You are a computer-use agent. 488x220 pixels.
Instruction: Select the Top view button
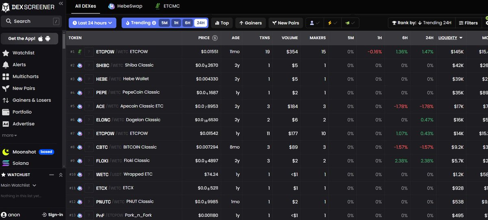pos(222,23)
